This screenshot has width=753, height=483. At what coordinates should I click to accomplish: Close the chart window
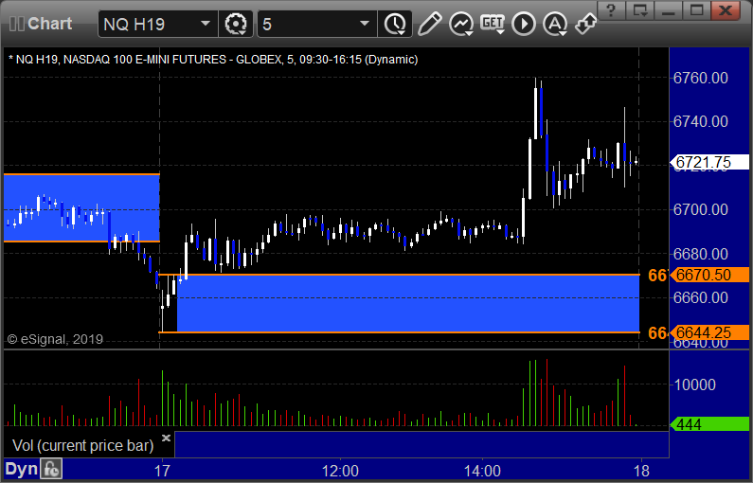[726, 9]
